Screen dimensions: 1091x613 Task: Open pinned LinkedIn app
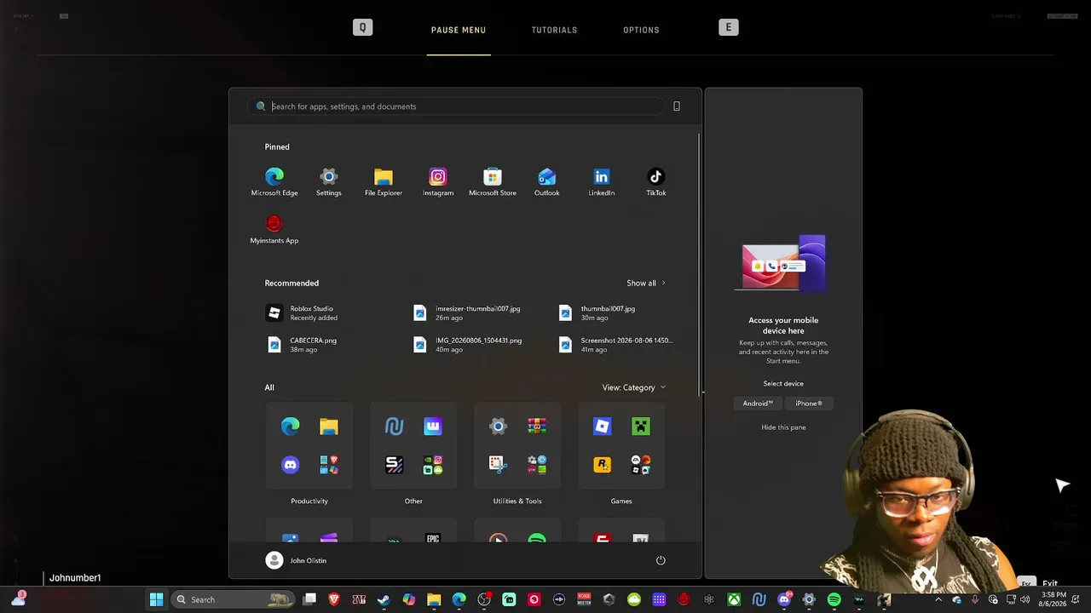pyautogui.click(x=602, y=182)
